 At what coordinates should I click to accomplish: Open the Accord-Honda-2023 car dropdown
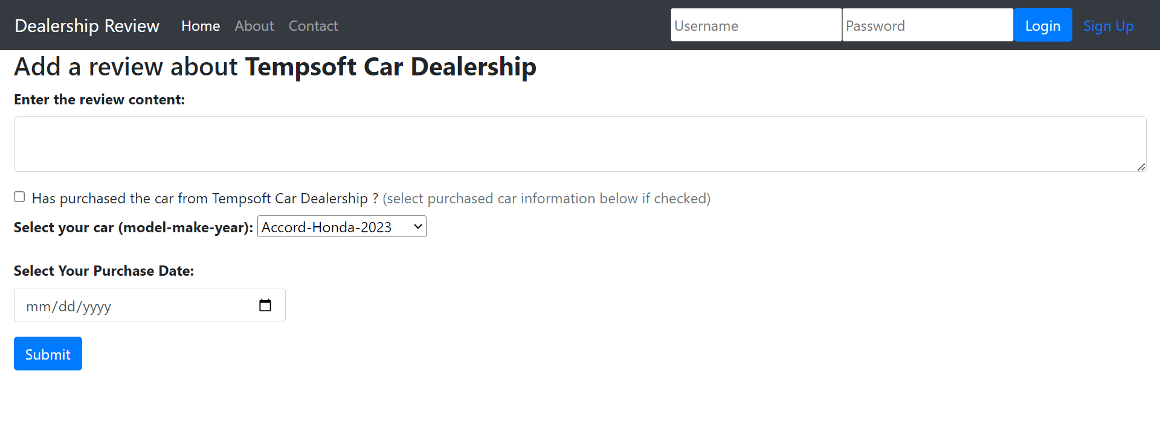click(x=341, y=227)
